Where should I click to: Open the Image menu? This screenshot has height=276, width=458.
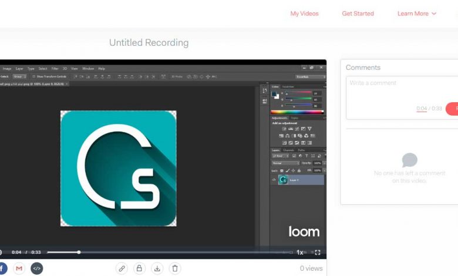[7, 69]
